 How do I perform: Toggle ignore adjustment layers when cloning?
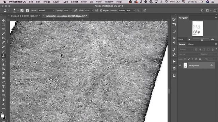138,11
